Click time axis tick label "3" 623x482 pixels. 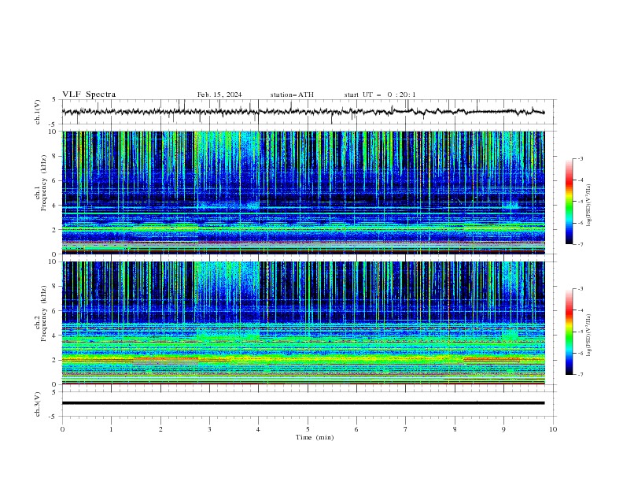tap(209, 429)
